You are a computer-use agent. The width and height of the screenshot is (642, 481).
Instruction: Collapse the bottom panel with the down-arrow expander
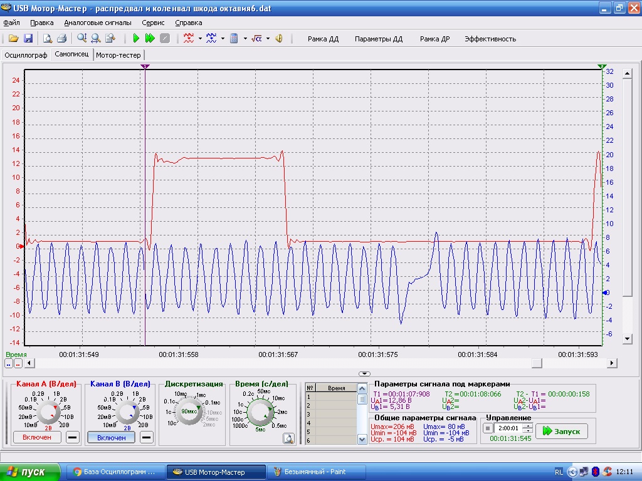(364, 374)
